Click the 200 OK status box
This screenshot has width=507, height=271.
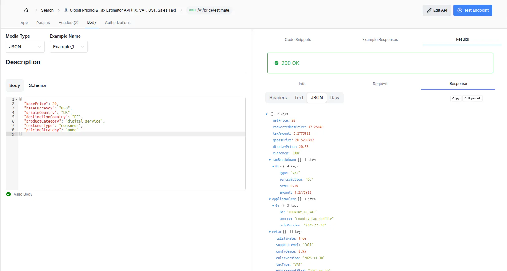(x=380, y=63)
